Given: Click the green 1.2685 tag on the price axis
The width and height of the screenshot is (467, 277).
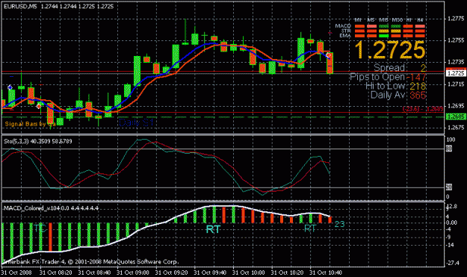Looking at the screenshot, I should pyautogui.click(x=456, y=116).
